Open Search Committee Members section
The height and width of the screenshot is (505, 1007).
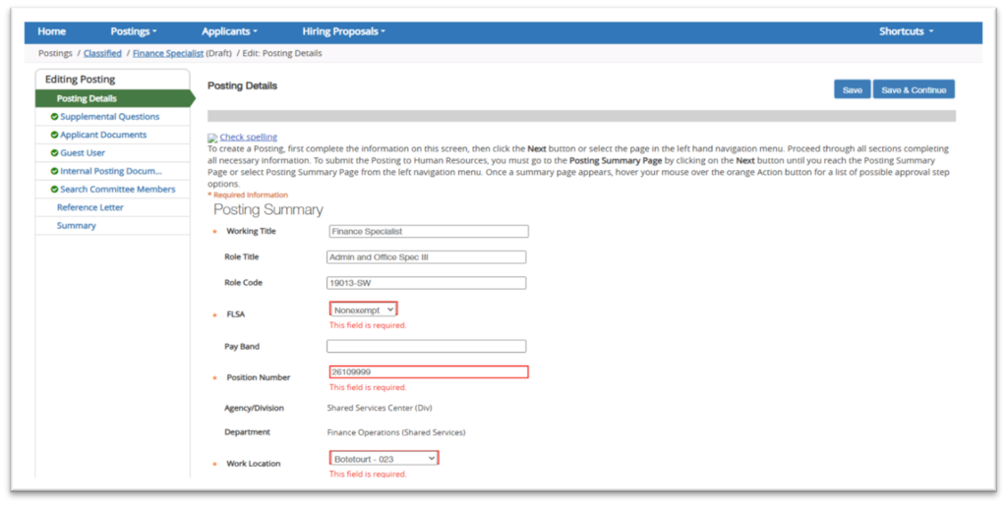point(118,190)
